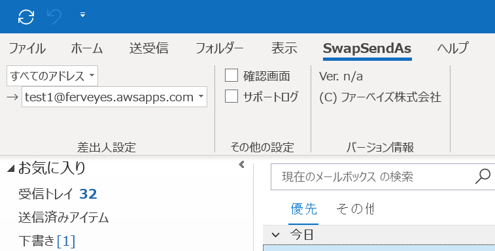The height and width of the screenshot is (251, 495).
Task: Collapse the お気に入り favorites section
Action: tap(11, 169)
